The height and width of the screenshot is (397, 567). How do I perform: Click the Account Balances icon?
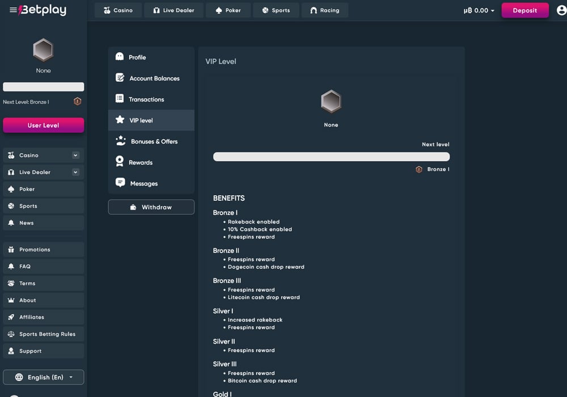tap(120, 78)
